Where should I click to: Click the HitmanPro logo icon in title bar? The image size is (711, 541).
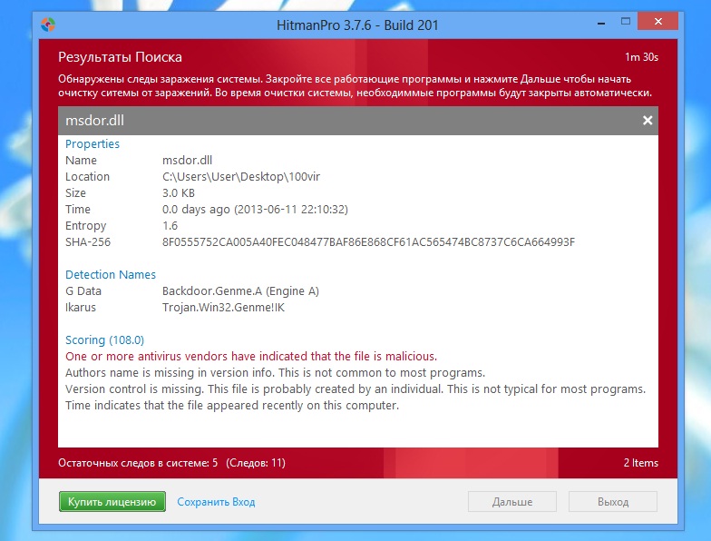(x=48, y=25)
